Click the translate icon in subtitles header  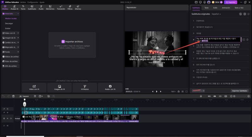click(x=240, y=14)
